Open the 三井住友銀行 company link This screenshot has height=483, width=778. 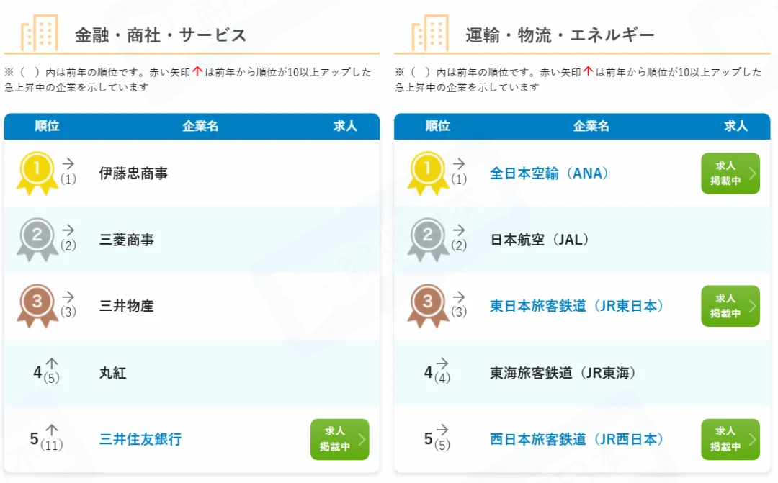pyautogui.click(x=140, y=439)
